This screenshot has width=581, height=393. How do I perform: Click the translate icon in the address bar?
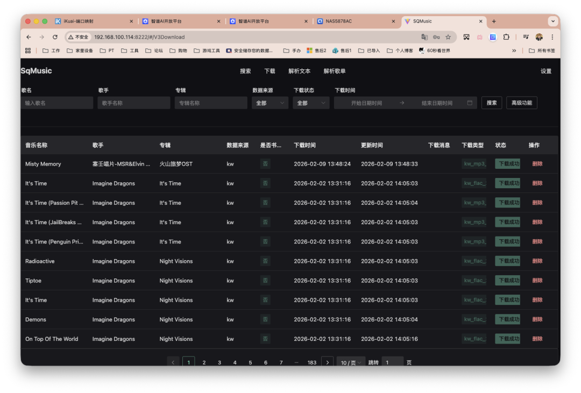coord(424,38)
